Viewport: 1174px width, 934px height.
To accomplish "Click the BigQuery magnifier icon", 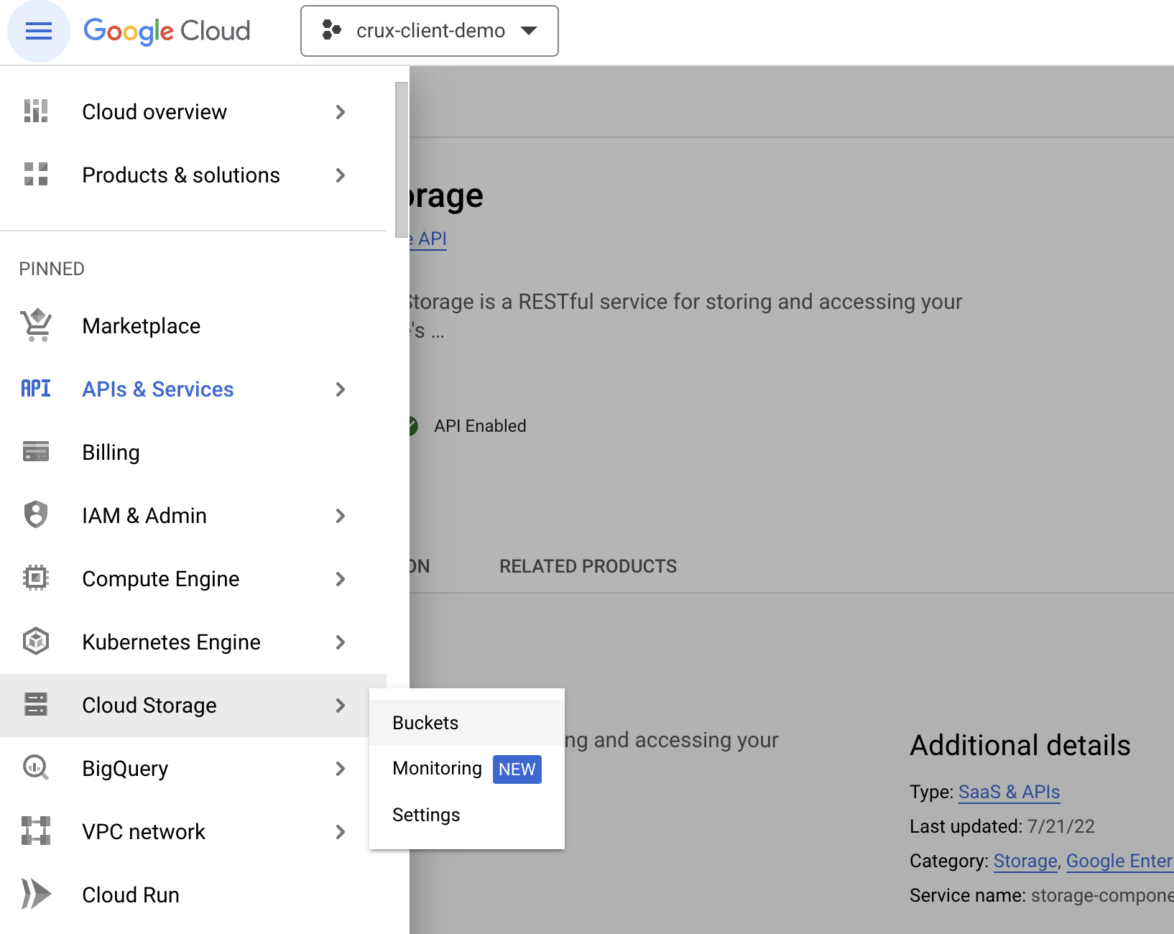I will coord(36,768).
